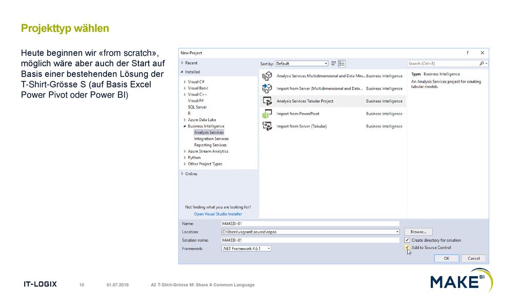Collapse the Business Intelligence node
This screenshot has width=525, height=295.
click(x=185, y=126)
